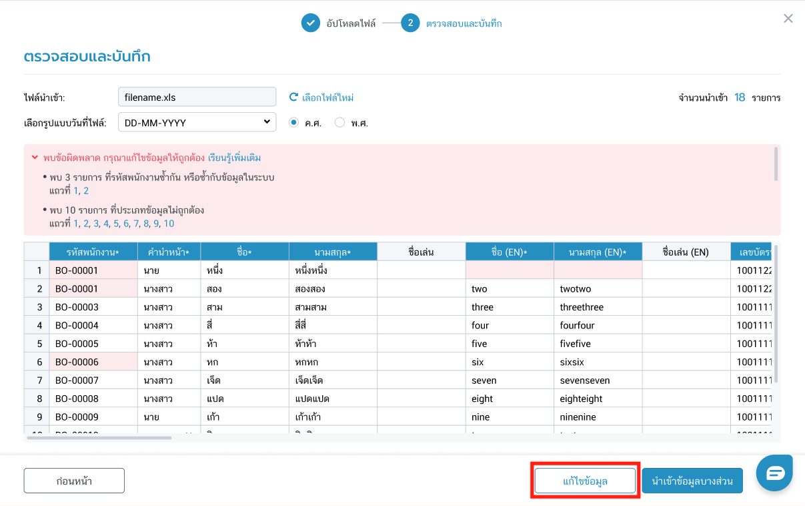Select the empty ชื่อ (EN) cell in row 1

pos(509,270)
